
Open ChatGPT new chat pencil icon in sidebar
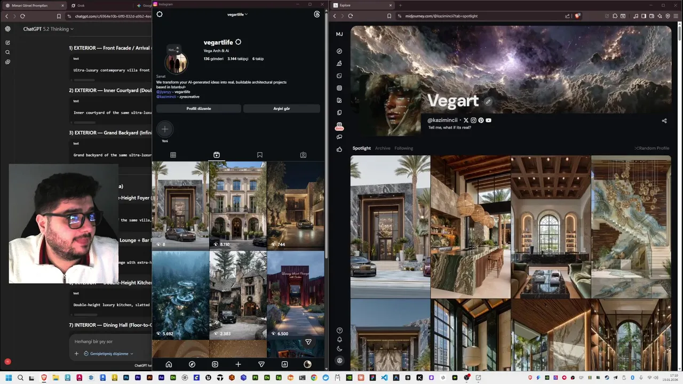[7, 42]
